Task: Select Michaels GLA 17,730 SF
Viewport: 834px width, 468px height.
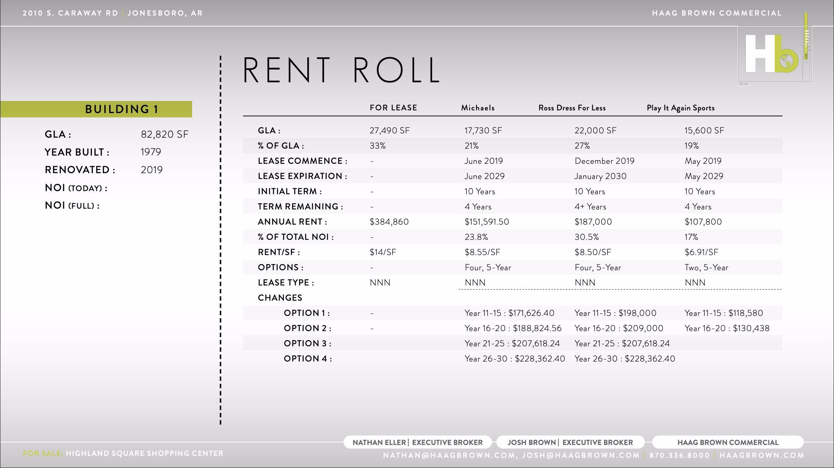Action: click(483, 131)
